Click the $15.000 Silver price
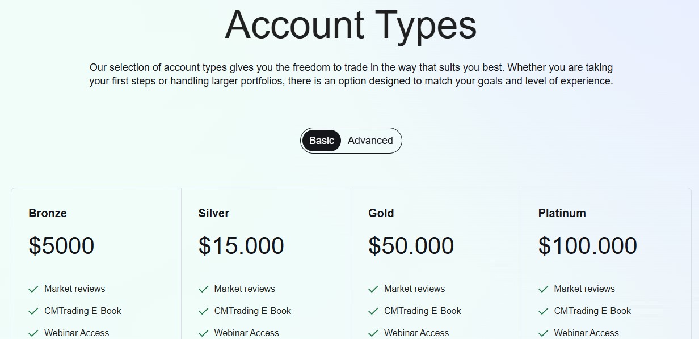The image size is (699, 339). (x=241, y=245)
